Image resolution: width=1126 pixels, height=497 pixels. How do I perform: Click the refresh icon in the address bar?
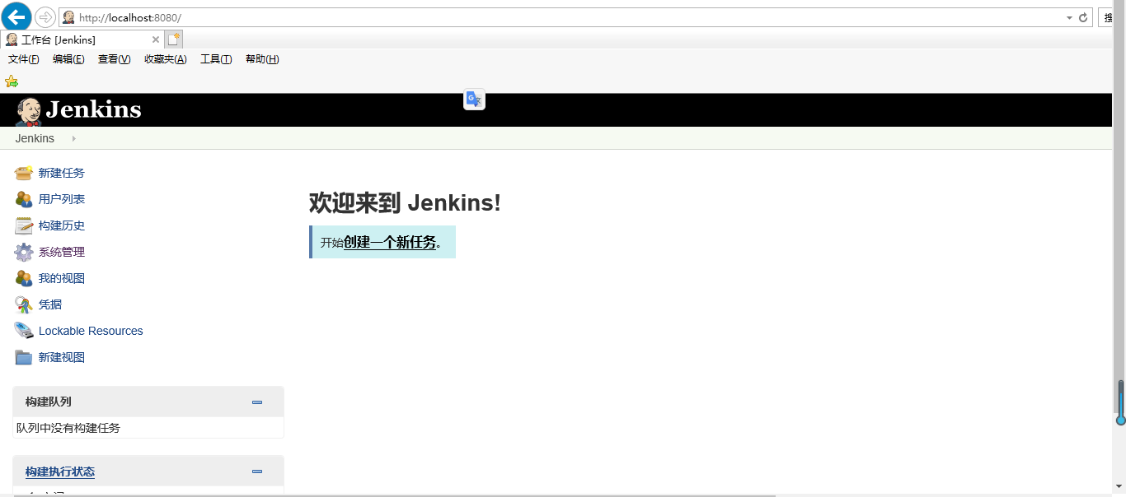pos(1083,17)
